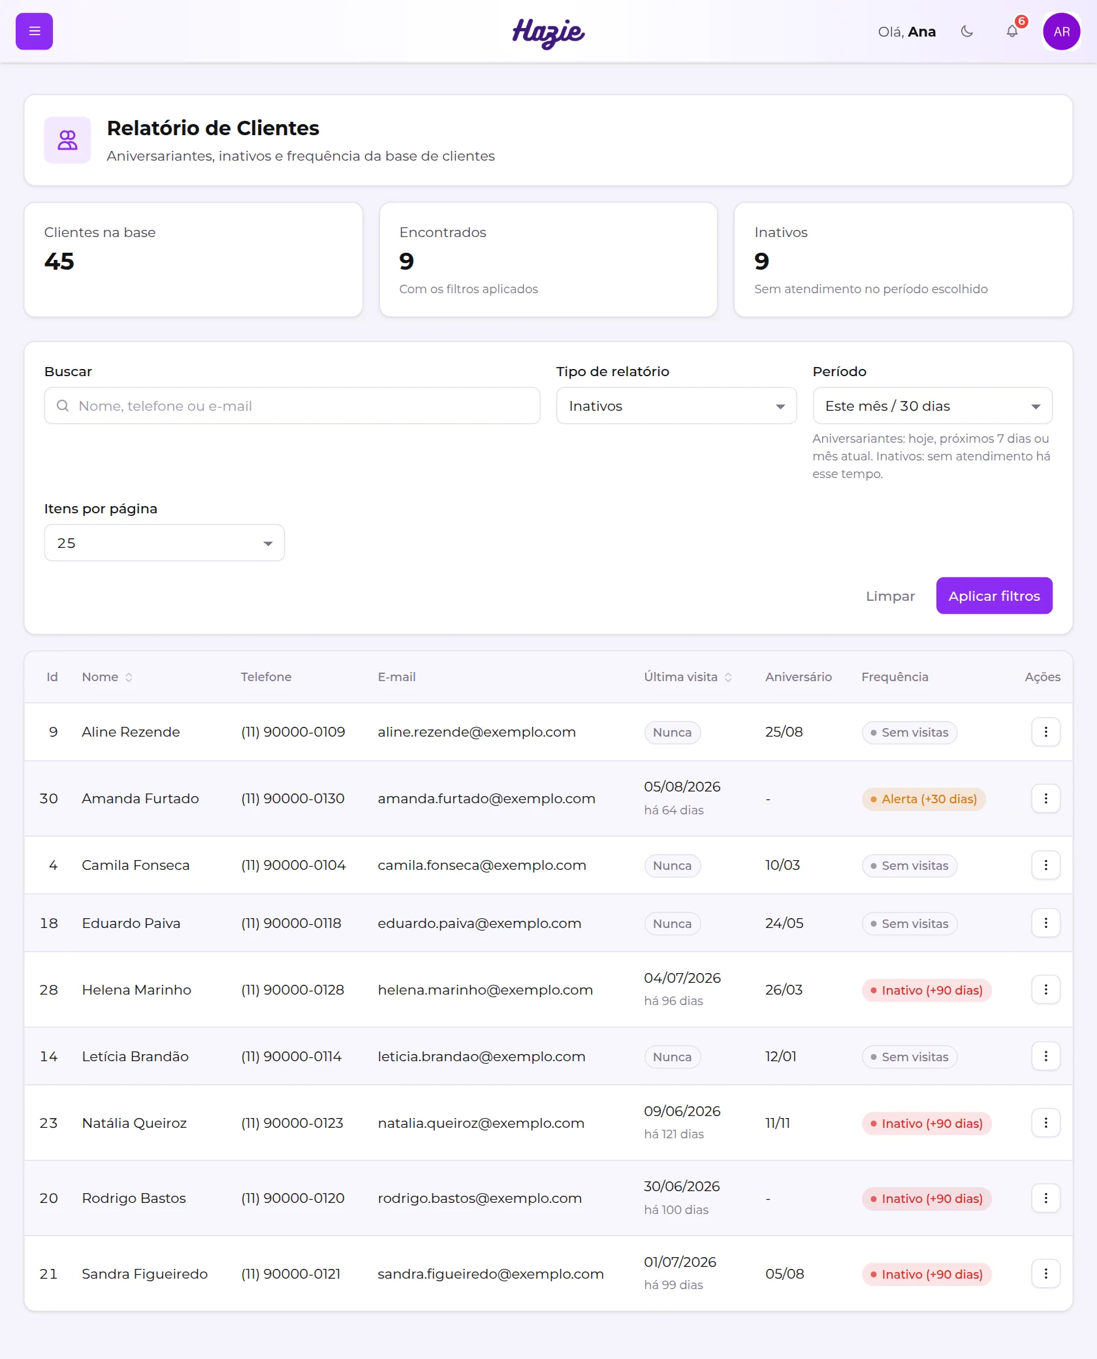Open actions menu for Rodrigo Bastos
Viewport: 1097px width, 1359px height.
pos(1045,1198)
